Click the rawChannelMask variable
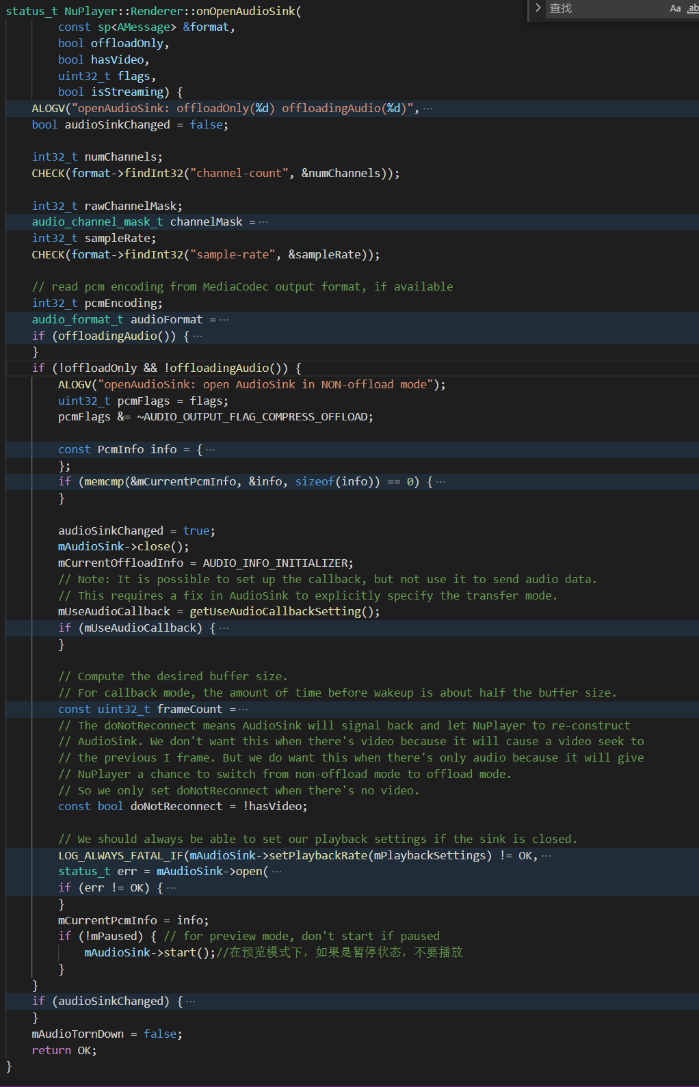Viewport: 699px width, 1087px height. 130,206
